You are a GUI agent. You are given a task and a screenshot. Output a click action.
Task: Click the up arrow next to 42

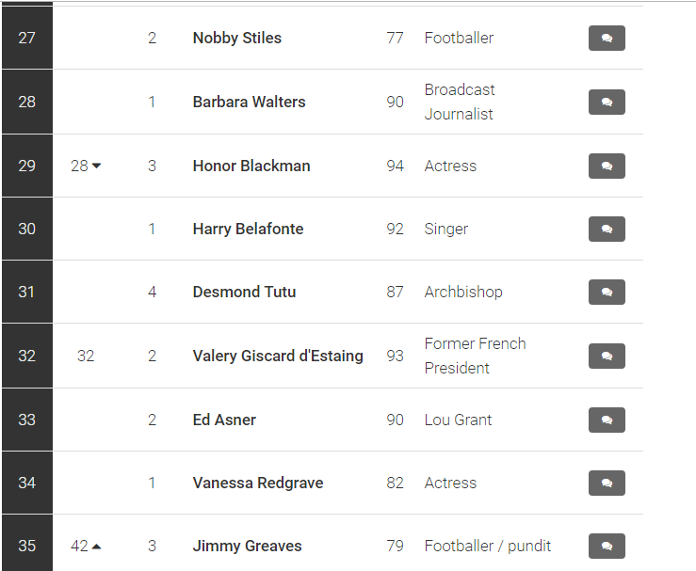point(96,547)
